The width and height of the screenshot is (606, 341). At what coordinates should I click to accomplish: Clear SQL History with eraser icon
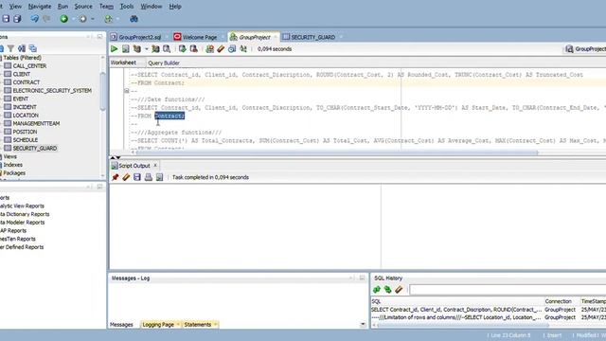[399, 289]
